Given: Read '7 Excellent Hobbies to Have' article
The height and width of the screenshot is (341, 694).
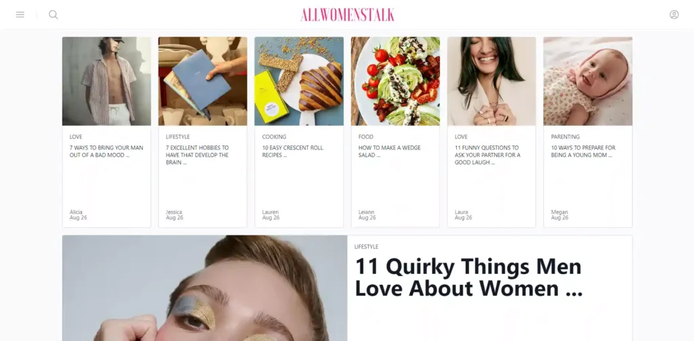Looking at the screenshot, I should click(x=197, y=155).
